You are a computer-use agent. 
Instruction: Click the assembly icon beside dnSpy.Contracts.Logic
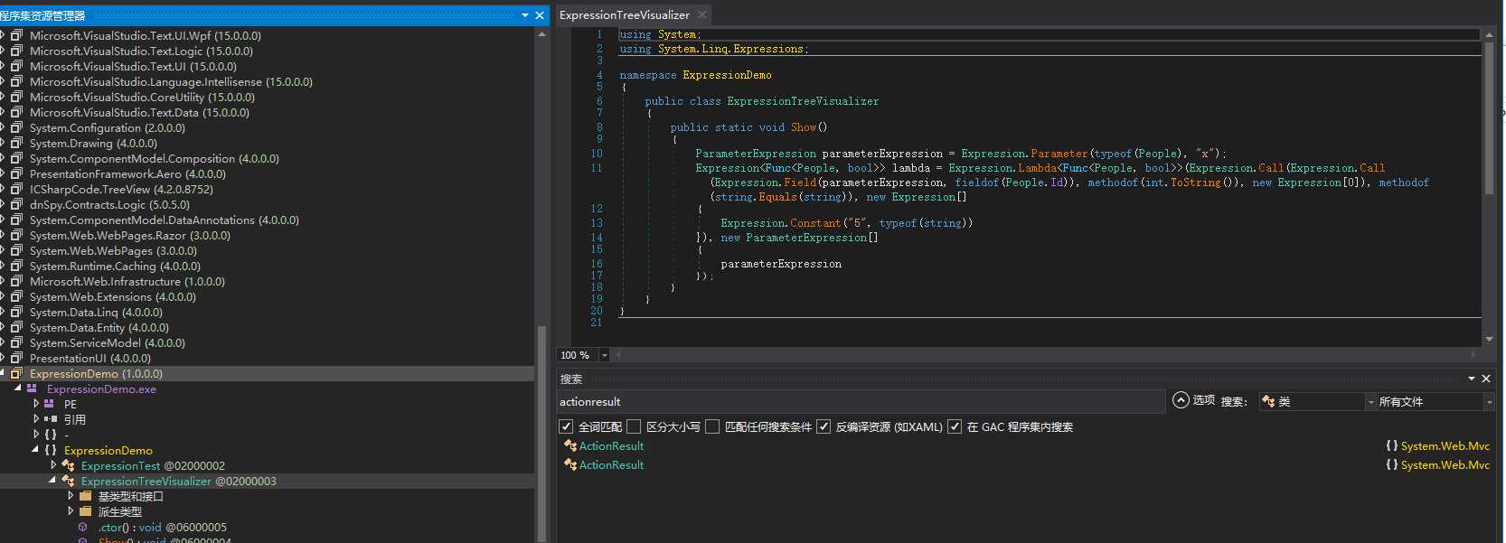(x=16, y=204)
